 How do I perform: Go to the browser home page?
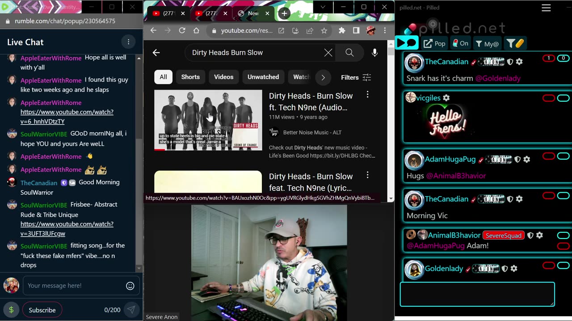[x=196, y=30]
